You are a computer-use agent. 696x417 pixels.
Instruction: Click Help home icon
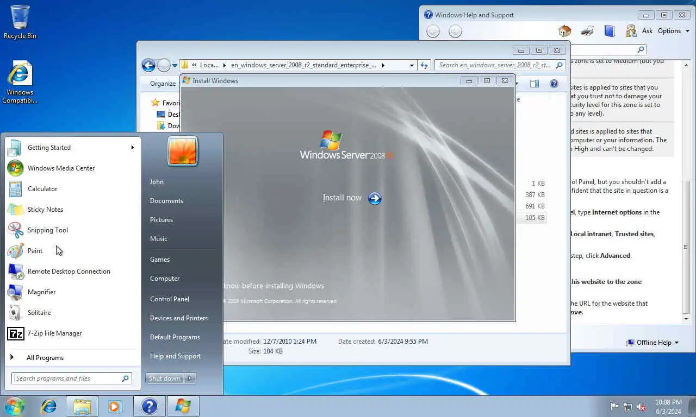click(x=565, y=31)
